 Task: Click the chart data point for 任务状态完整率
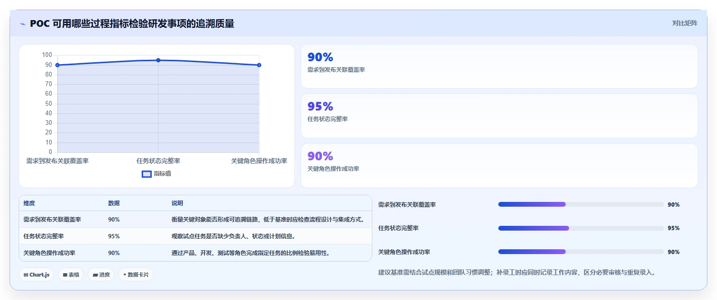point(158,60)
